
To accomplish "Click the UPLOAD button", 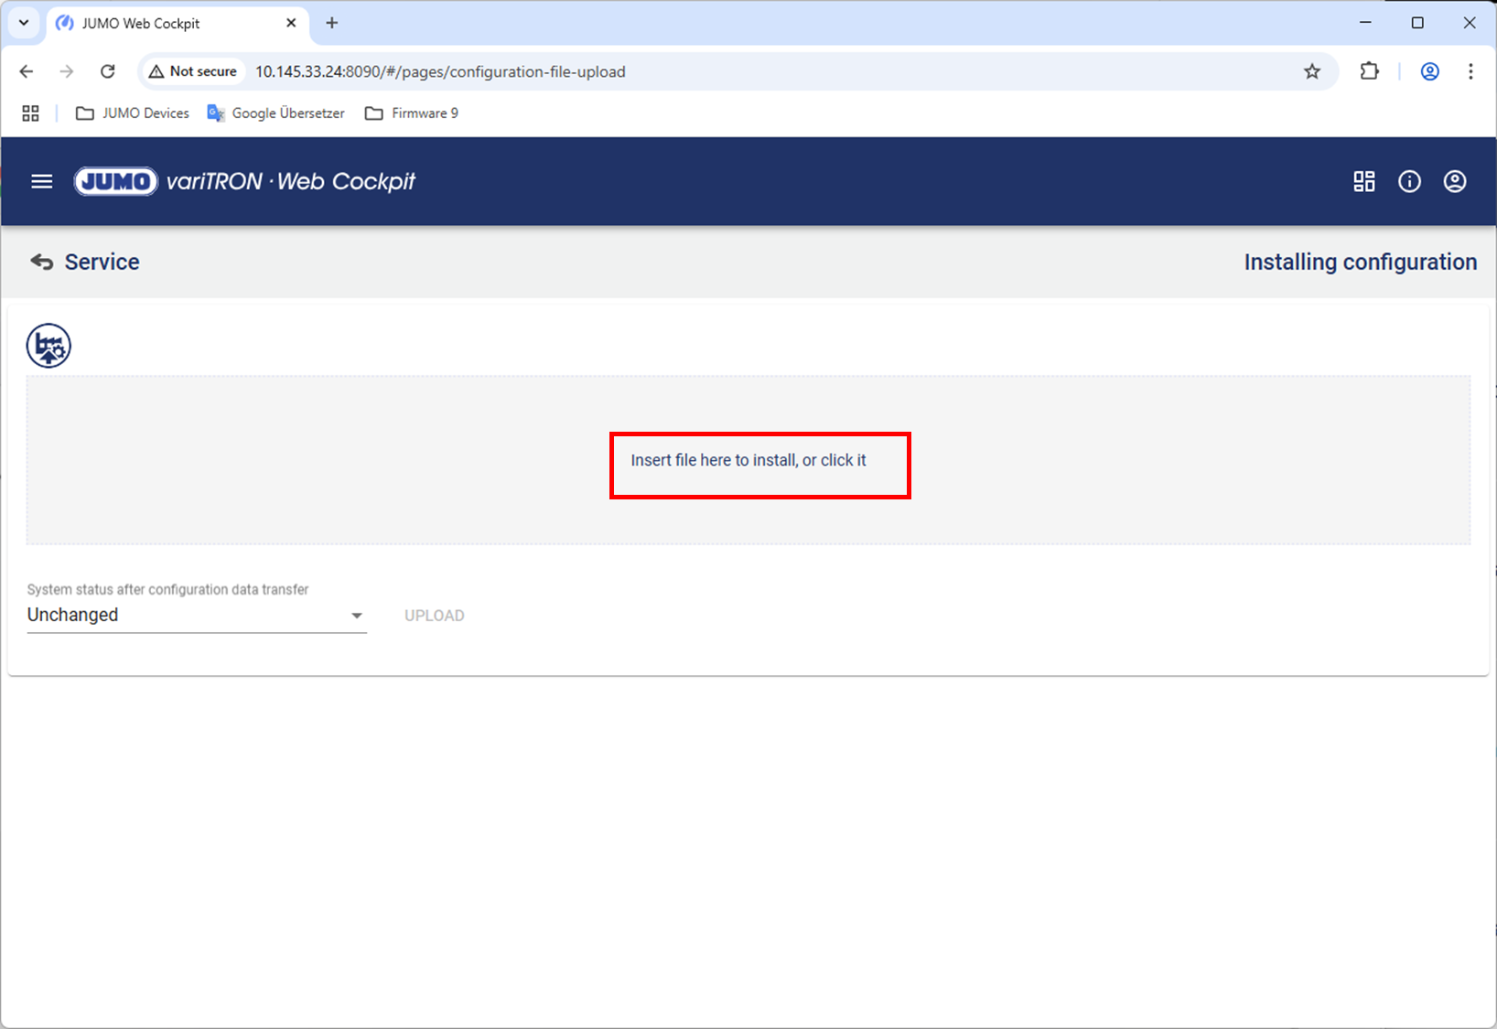I will (x=435, y=616).
